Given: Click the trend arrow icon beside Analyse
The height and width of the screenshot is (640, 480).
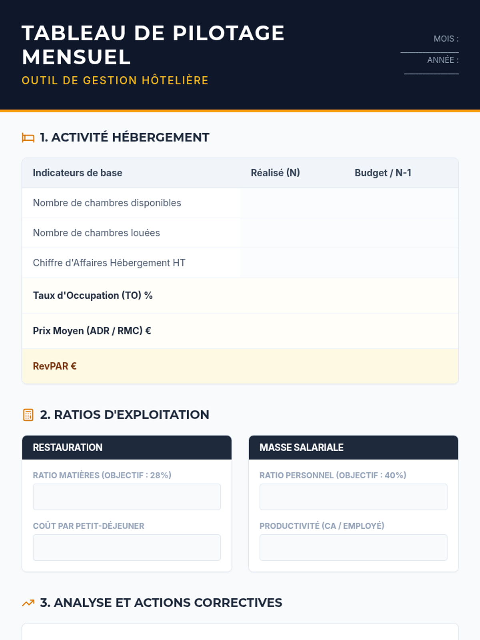Looking at the screenshot, I should pos(28,603).
